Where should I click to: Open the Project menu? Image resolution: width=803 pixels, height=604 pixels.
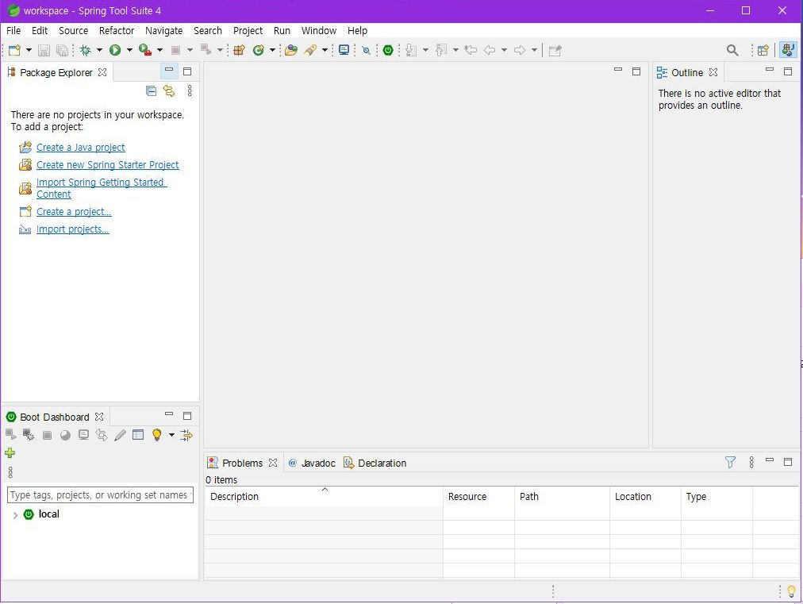(x=248, y=31)
